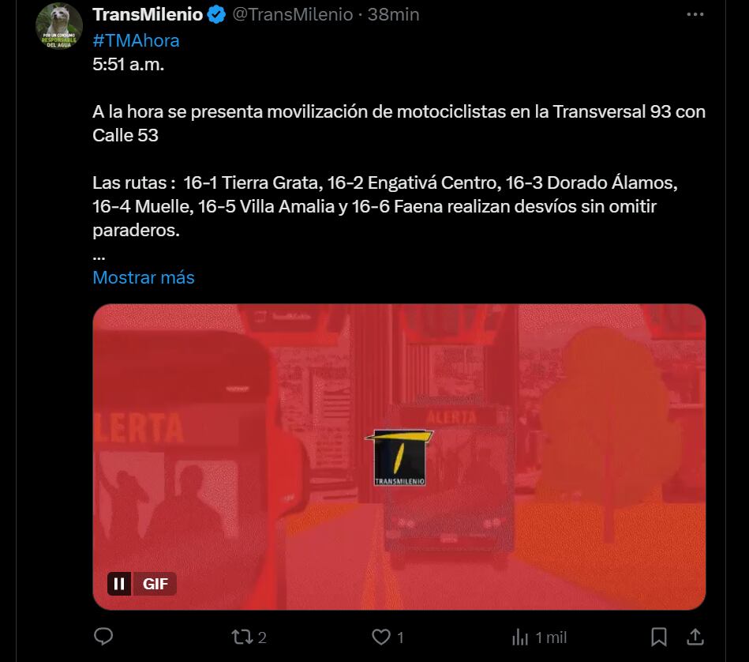Bookmark this tweet
This screenshot has height=662, width=749.
(659, 637)
